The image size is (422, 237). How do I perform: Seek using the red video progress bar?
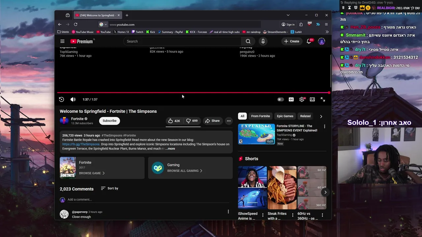tap(193, 93)
